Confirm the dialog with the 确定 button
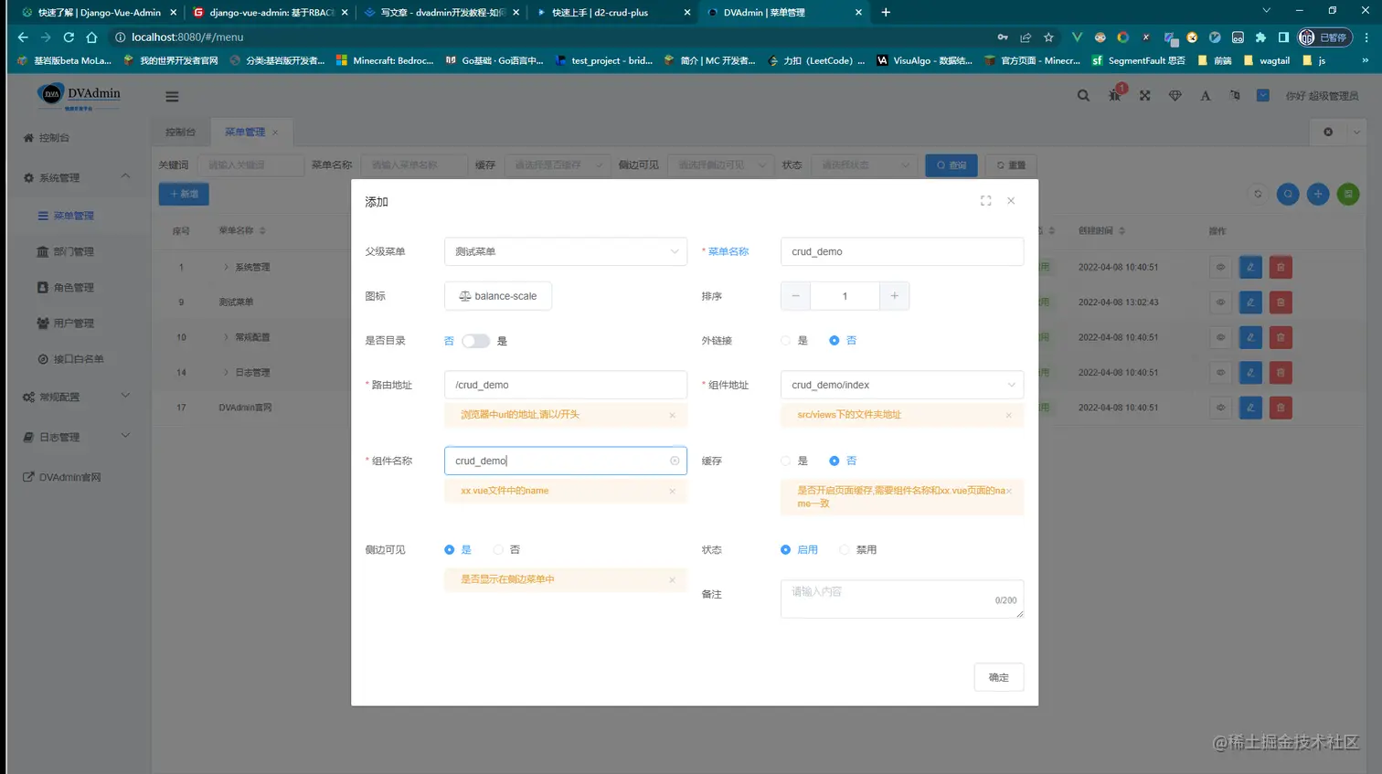The height and width of the screenshot is (774, 1382). (998, 678)
